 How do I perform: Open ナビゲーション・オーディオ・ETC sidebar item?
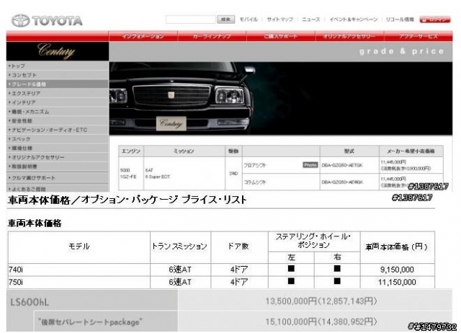coord(58,130)
